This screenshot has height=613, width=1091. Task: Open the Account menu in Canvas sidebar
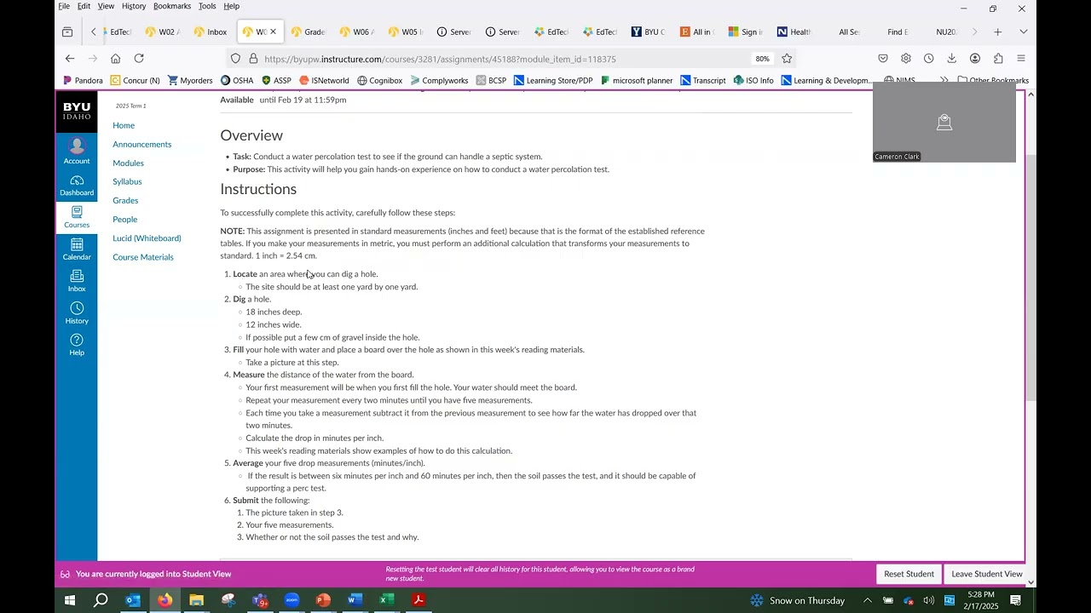click(x=77, y=152)
